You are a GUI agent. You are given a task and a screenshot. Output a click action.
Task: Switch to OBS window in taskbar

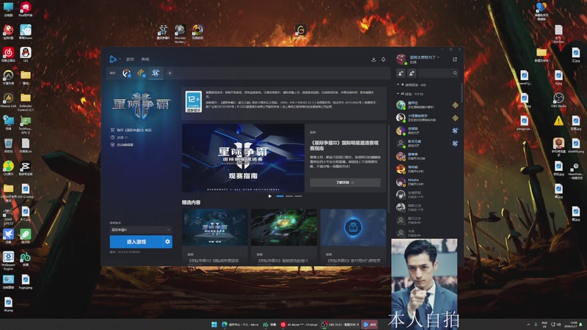pyautogui.click(x=340, y=324)
